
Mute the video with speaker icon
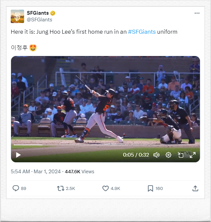(156, 155)
